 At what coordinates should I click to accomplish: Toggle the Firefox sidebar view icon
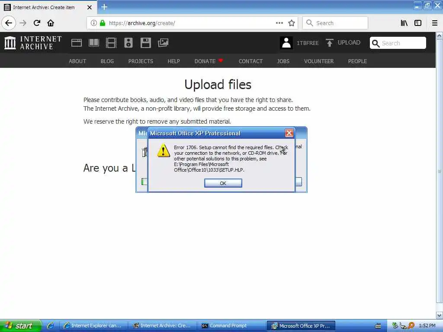coord(418,23)
